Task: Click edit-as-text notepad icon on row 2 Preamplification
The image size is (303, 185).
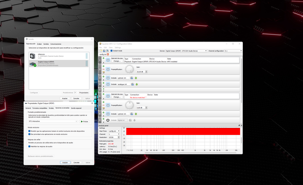Action: pyautogui.click(x=103, y=73)
